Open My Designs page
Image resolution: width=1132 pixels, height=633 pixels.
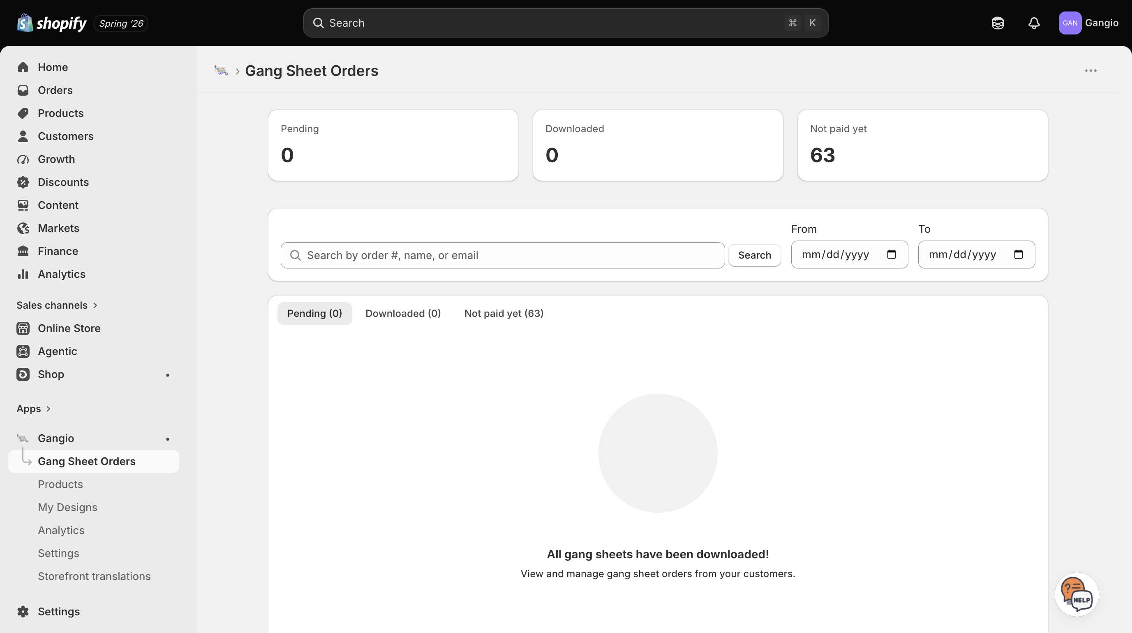tap(67, 507)
